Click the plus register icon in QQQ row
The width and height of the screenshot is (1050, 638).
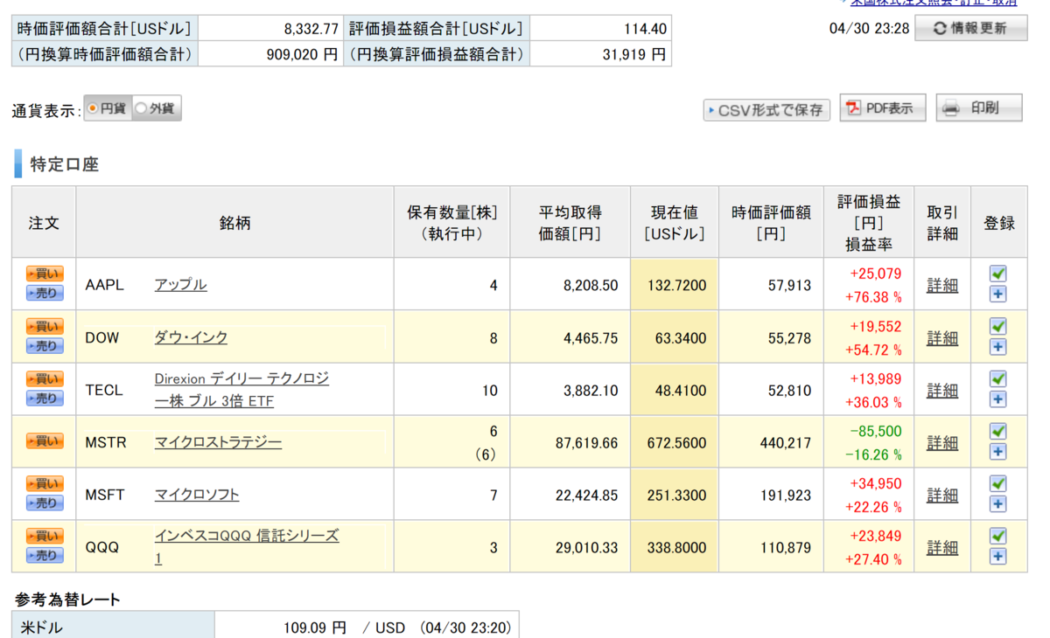(x=998, y=557)
